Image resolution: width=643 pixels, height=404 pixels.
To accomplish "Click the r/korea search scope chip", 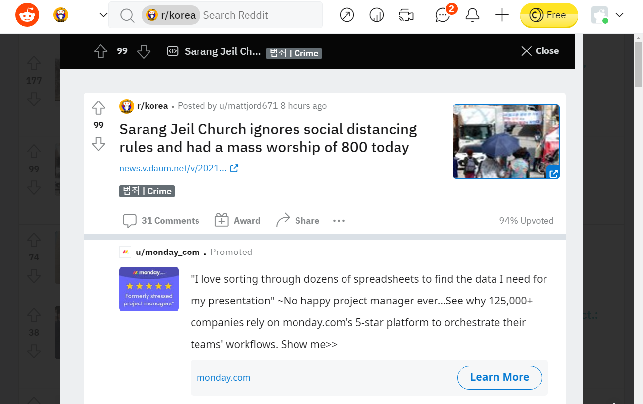I will click(171, 15).
